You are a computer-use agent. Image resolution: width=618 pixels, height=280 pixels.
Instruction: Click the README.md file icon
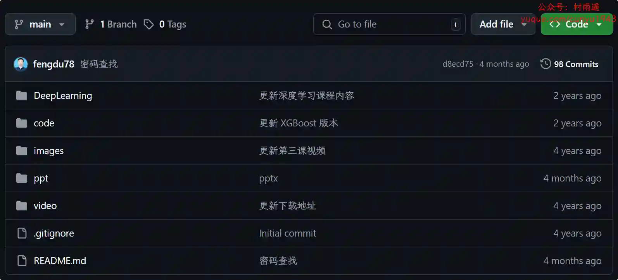[x=22, y=261]
